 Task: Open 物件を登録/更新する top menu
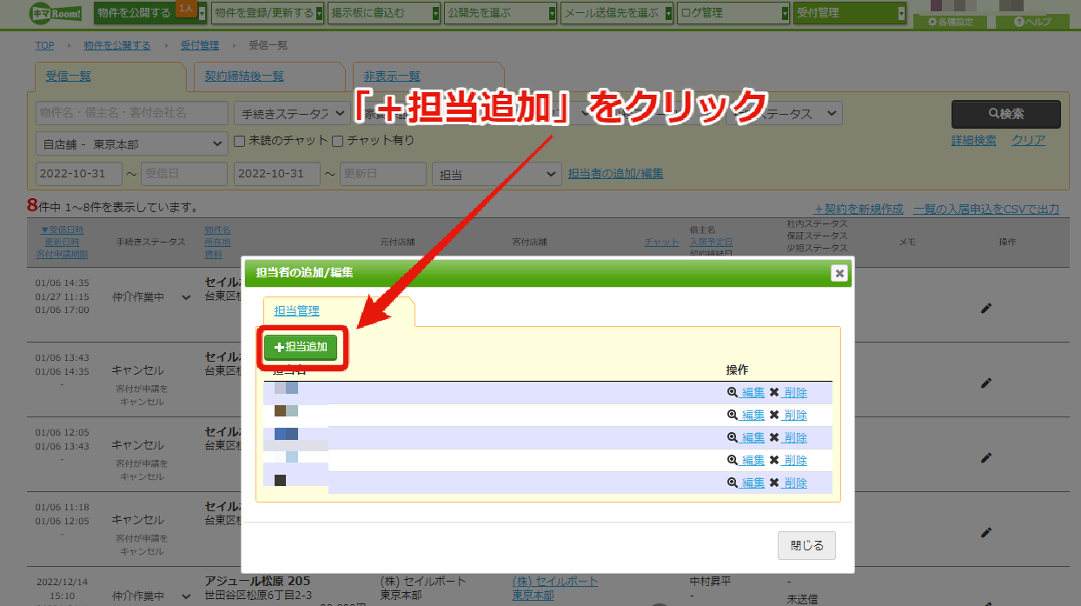[x=268, y=13]
